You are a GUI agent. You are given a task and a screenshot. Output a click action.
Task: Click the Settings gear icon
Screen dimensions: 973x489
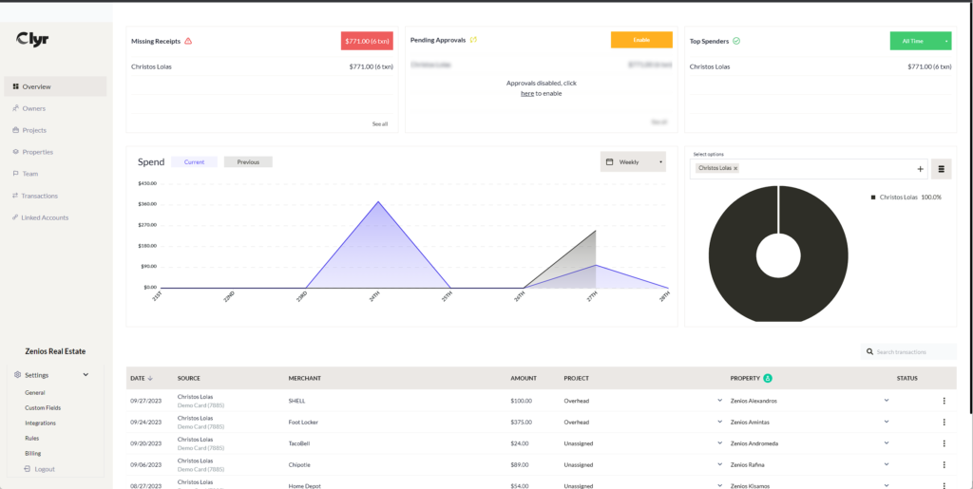[17, 375]
